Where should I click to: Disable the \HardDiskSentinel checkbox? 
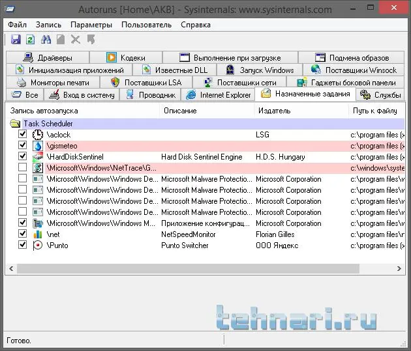(23, 156)
